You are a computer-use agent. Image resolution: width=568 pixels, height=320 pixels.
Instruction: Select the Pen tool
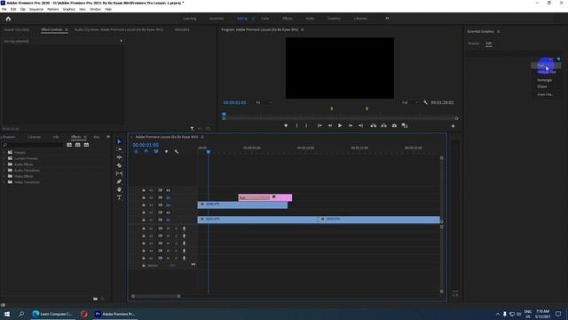pos(119,181)
